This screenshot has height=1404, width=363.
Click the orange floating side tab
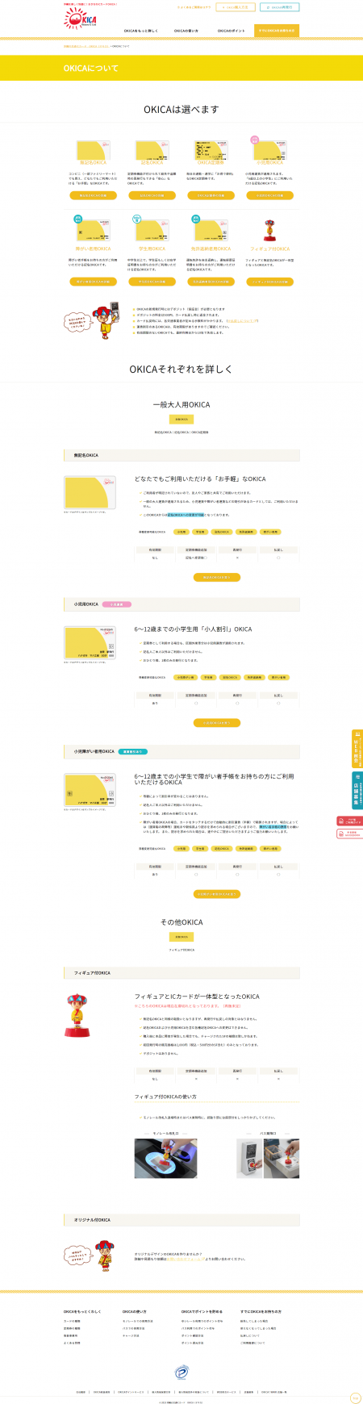tap(357, 749)
